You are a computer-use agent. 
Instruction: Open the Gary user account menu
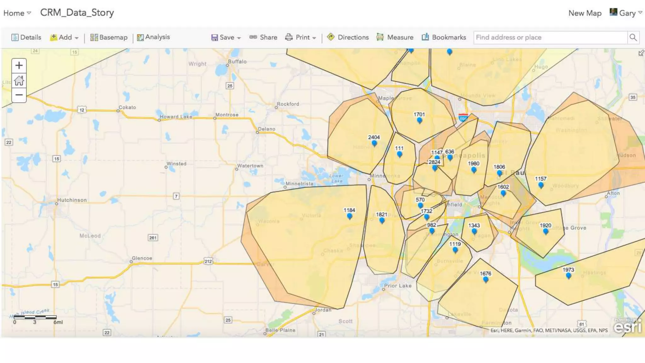[x=626, y=13]
